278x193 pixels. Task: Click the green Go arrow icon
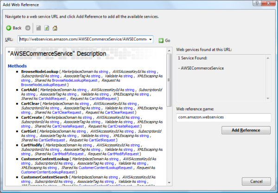click(161, 40)
